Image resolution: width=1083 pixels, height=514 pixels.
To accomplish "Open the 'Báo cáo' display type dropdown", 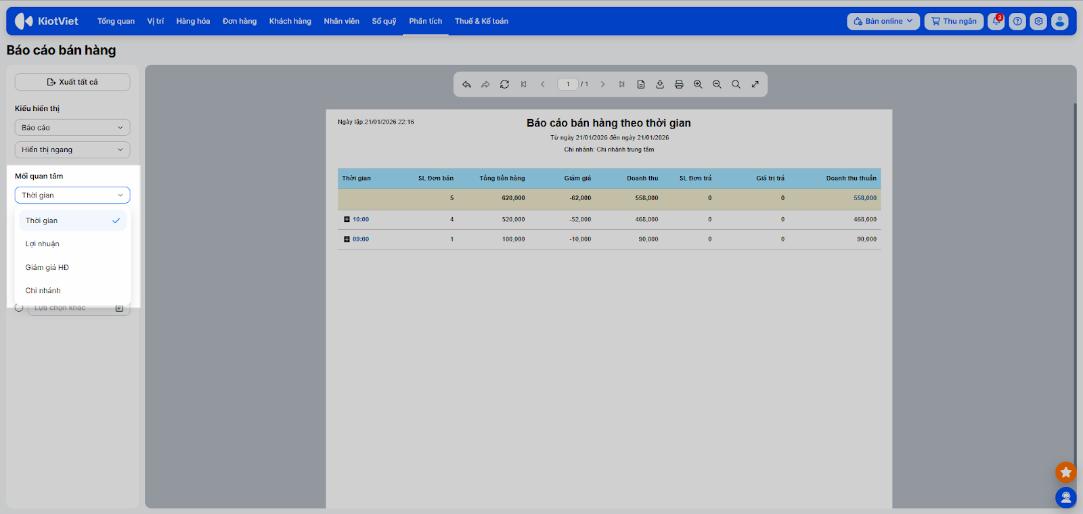I will [x=72, y=128].
